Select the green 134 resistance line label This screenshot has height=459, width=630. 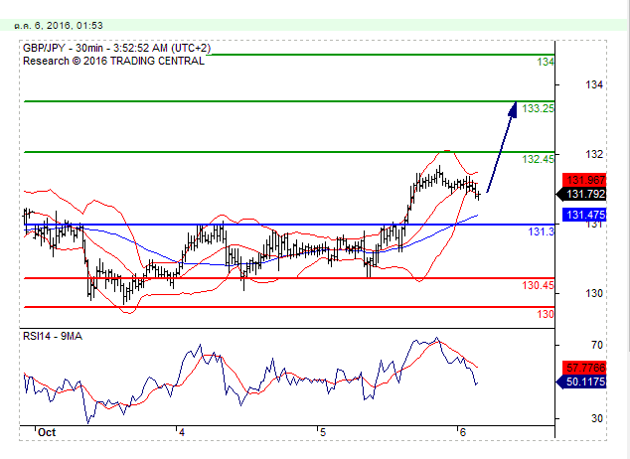pos(546,62)
